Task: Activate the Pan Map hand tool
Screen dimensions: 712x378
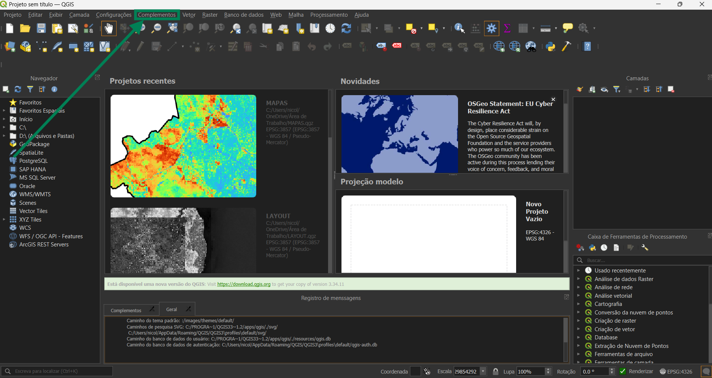Action: coord(109,29)
